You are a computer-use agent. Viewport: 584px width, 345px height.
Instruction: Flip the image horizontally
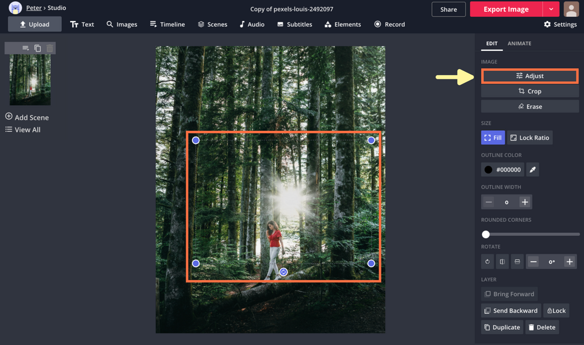[x=502, y=262]
